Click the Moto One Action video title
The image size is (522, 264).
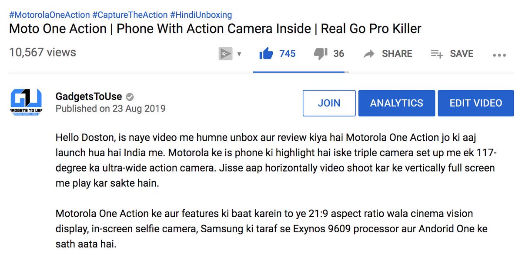tap(215, 29)
